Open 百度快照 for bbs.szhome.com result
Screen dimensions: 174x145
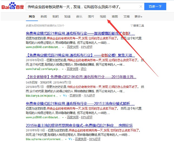pos(81,139)
